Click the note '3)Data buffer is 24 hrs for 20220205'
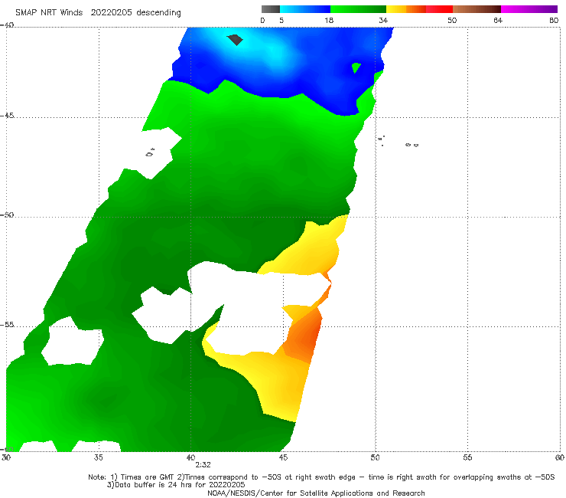This screenshot has width=566, height=498. click(x=176, y=485)
